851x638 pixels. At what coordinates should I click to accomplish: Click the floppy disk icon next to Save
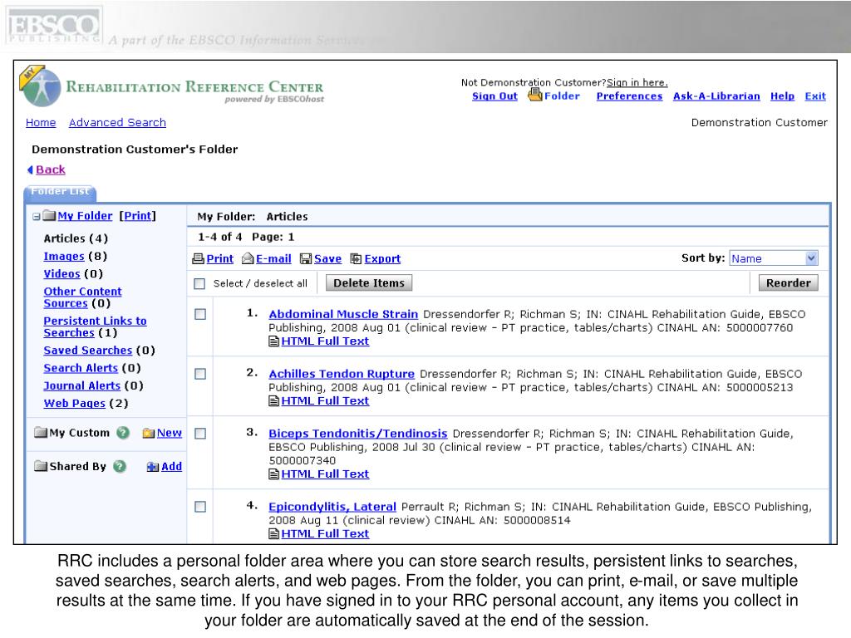click(x=306, y=259)
